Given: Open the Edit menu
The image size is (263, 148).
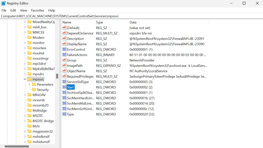Looking at the screenshot, I should (x=13, y=11).
